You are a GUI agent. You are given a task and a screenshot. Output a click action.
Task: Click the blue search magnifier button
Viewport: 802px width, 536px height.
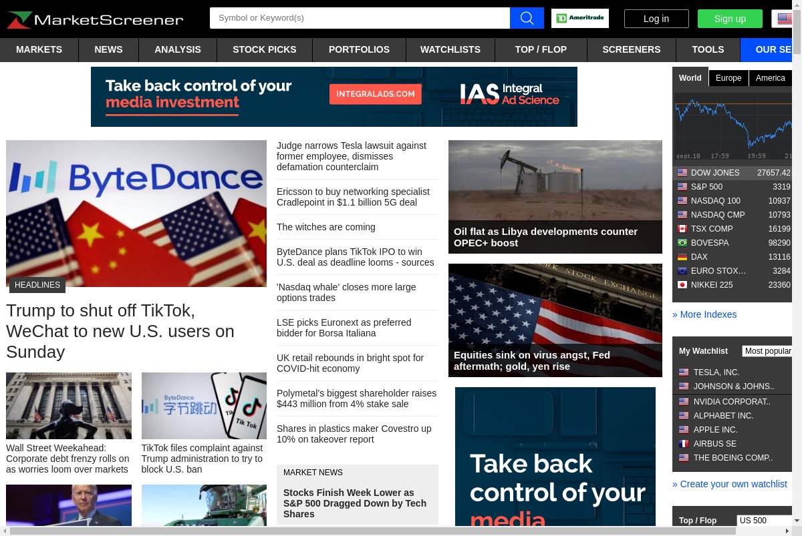[x=527, y=18]
